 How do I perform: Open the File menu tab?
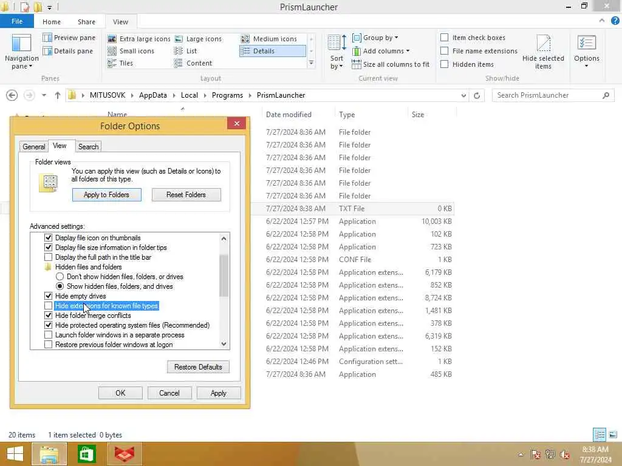coord(16,21)
